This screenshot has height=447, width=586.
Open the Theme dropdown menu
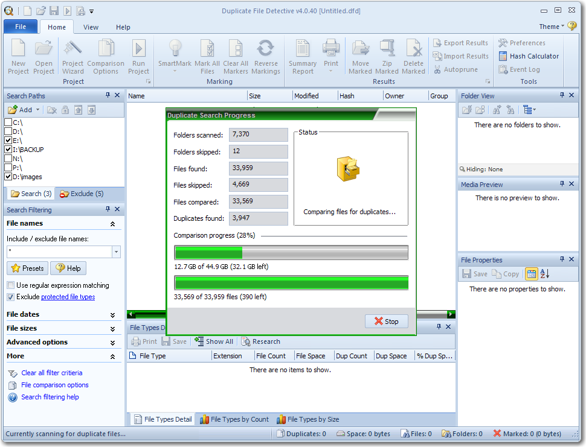click(x=552, y=27)
